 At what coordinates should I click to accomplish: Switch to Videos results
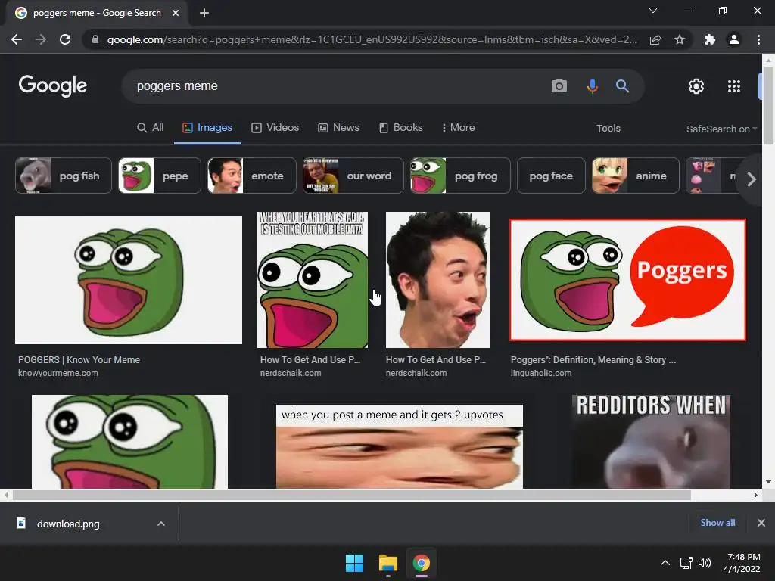(x=275, y=127)
